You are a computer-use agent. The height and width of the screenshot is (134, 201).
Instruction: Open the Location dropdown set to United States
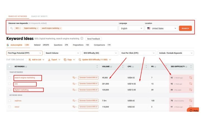pos(161,28)
